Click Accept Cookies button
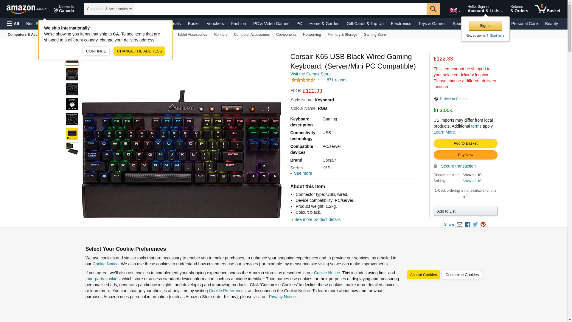The image size is (572, 322). click(423, 275)
